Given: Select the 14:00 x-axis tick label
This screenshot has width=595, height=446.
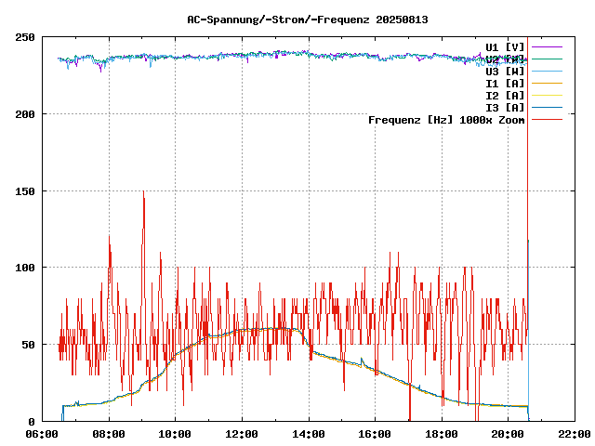Looking at the screenshot, I should point(309,434).
